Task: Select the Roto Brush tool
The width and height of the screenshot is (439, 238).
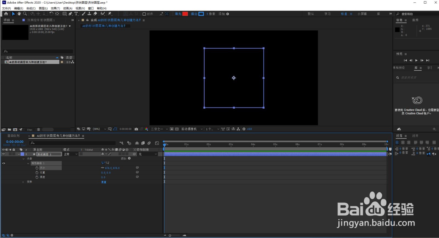Action: point(103,14)
